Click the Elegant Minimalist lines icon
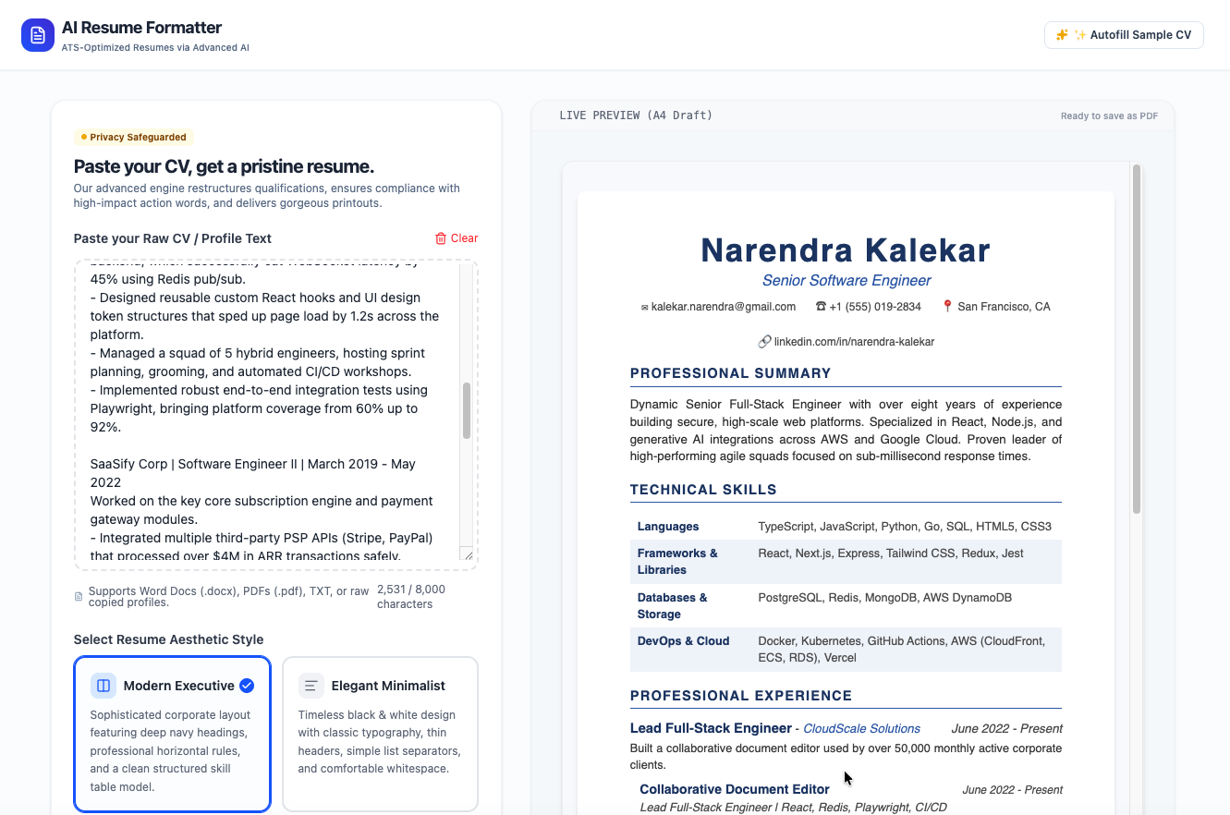This screenshot has width=1230, height=815. 311,686
